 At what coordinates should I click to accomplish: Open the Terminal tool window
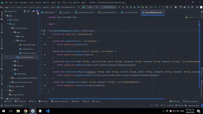(43, 101)
